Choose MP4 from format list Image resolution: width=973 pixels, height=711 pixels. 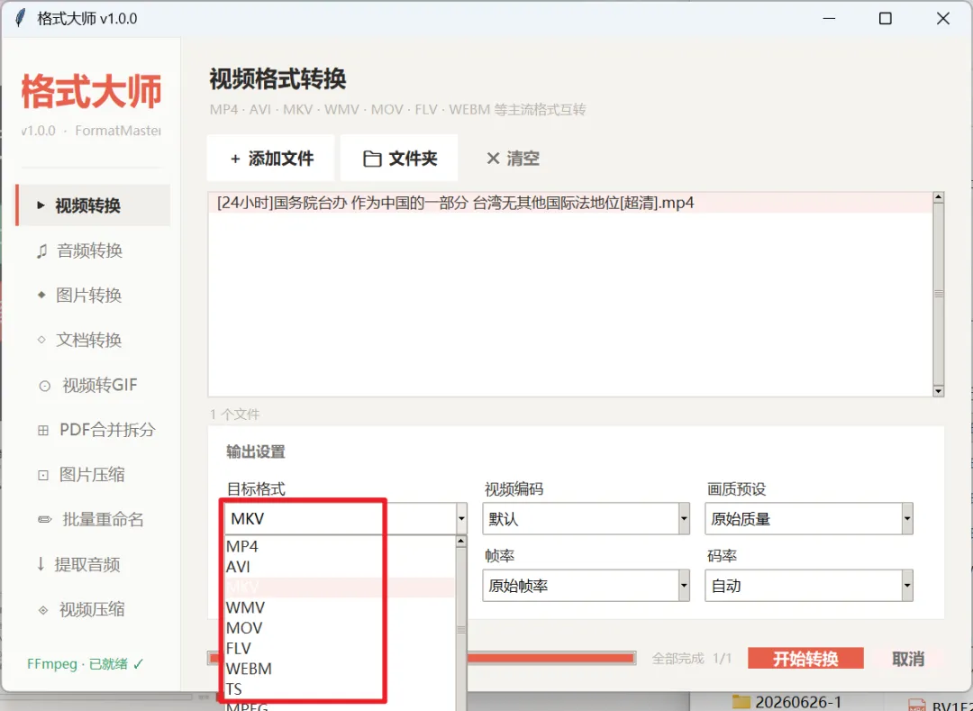pyautogui.click(x=340, y=546)
